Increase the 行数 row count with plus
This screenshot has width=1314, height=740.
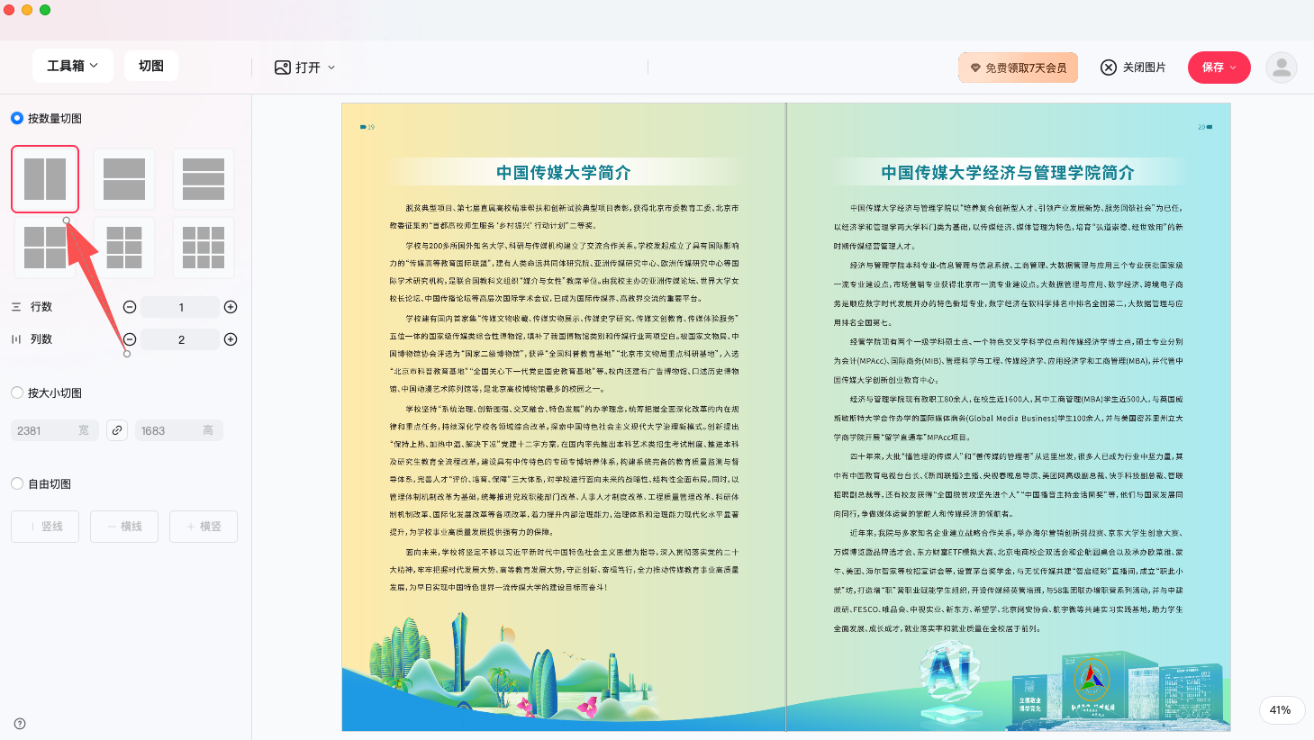(x=231, y=307)
